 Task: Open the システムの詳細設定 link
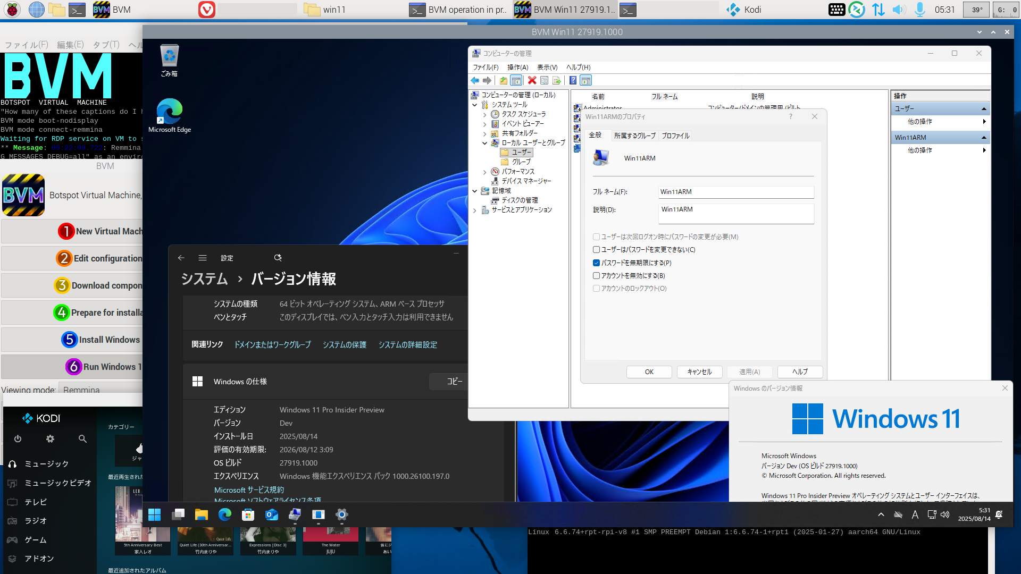(408, 345)
